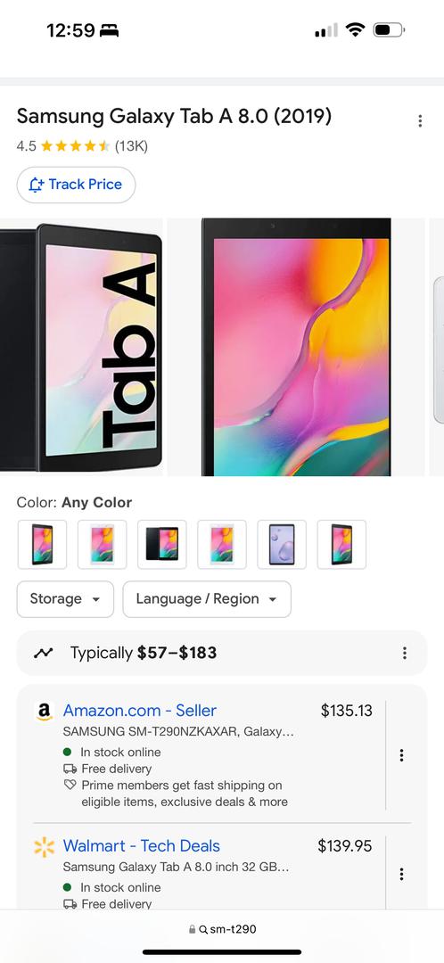View the front-facing tablet product image
This screenshot has height=963, width=444.
pyautogui.click(x=296, y=347)
